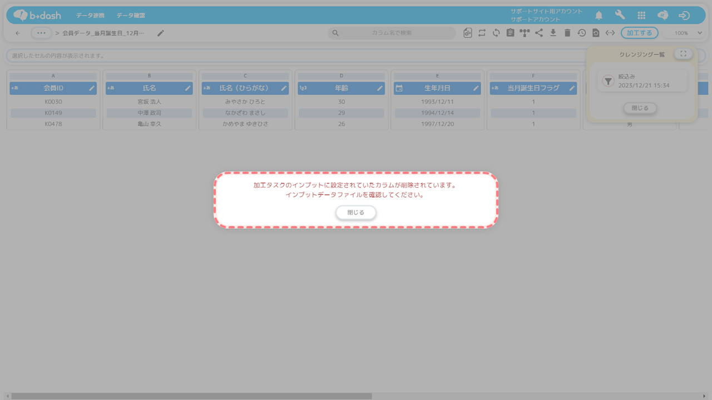Select cell 宮坂 浩人
The height and width of the screenshot is (400, 712).
point(149,102)
